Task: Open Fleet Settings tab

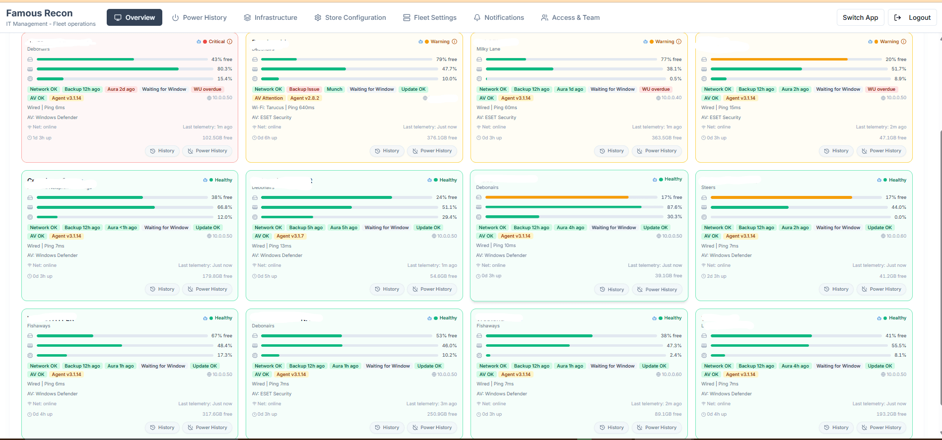Action: [430, 17]
